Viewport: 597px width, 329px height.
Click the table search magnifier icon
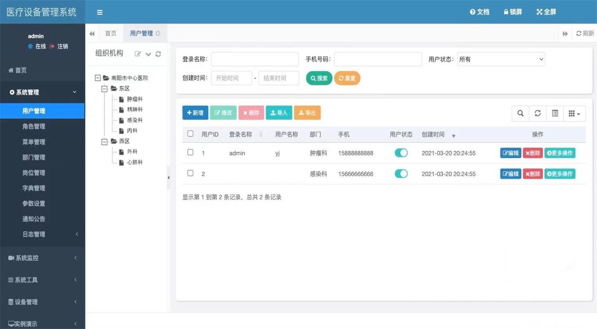point(520,114)
